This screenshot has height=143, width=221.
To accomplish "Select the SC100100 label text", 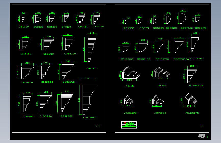I will [x=127, y=59].
